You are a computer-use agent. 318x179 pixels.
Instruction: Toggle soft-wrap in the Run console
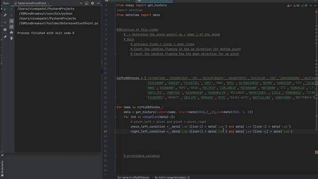coord(11,21)
